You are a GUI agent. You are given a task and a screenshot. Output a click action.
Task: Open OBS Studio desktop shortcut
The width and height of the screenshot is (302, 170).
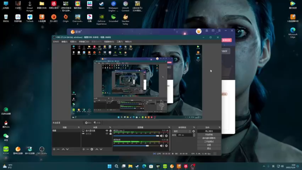tap(42, 150)
